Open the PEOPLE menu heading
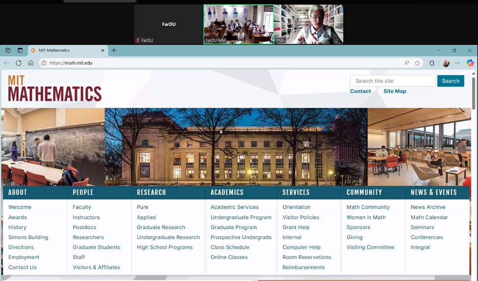The width and height of the screenshot is (478, 281). click(x=83, y=193)
